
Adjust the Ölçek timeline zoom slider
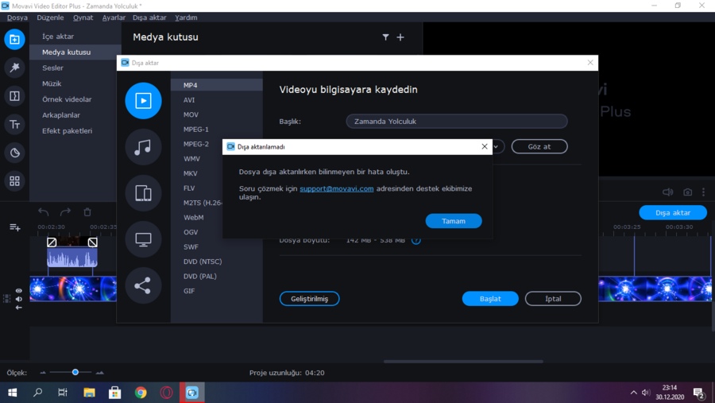point(75,373)
